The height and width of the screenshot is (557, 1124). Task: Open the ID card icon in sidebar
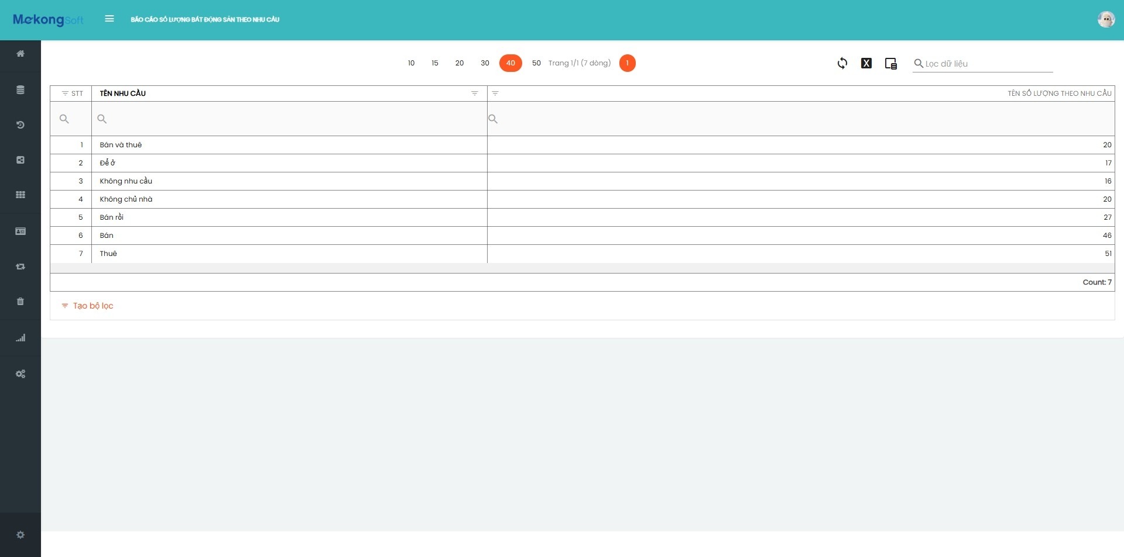click(x=20, y=231)
